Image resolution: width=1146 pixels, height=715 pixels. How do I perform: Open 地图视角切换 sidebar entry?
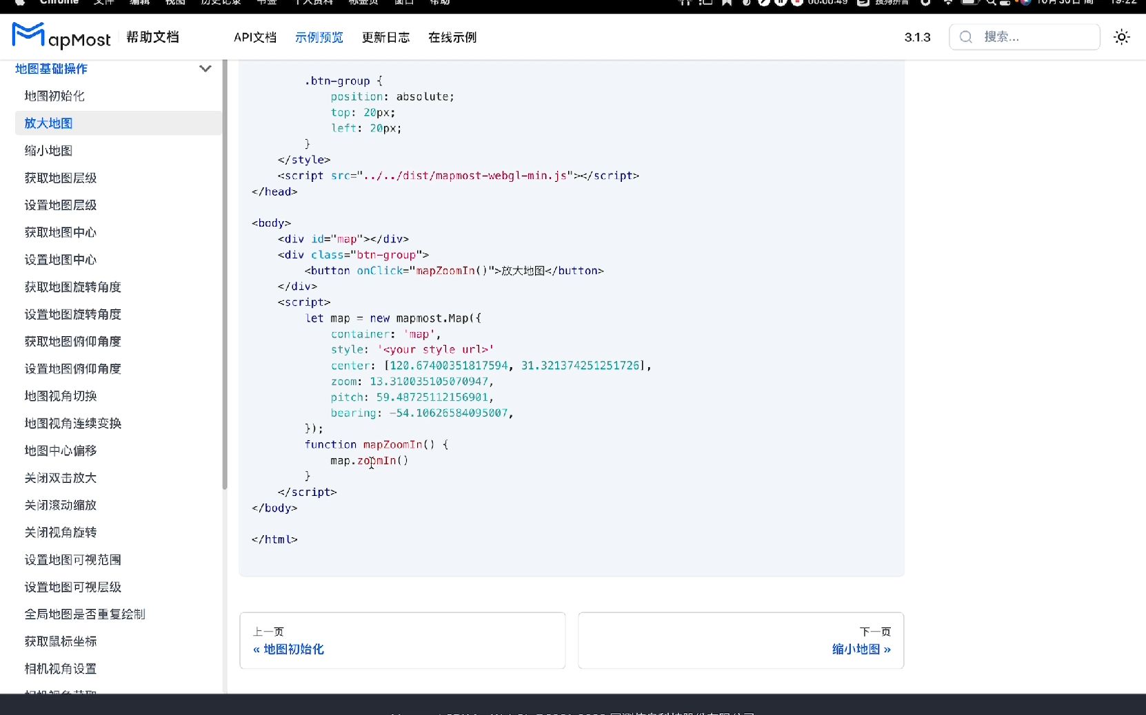61,396
